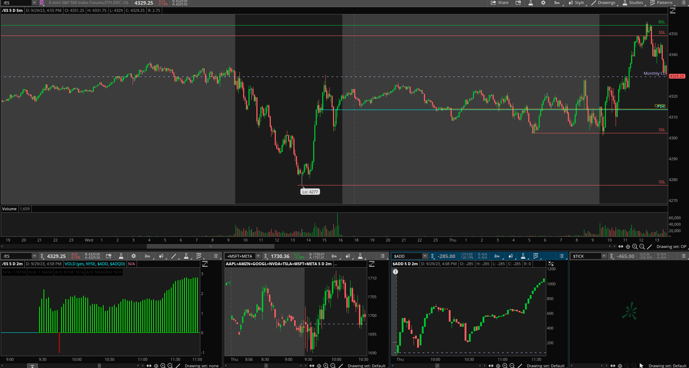Click the Drawing set: OP label
This screenshot has height=368, width=689.
coord(671,247)
